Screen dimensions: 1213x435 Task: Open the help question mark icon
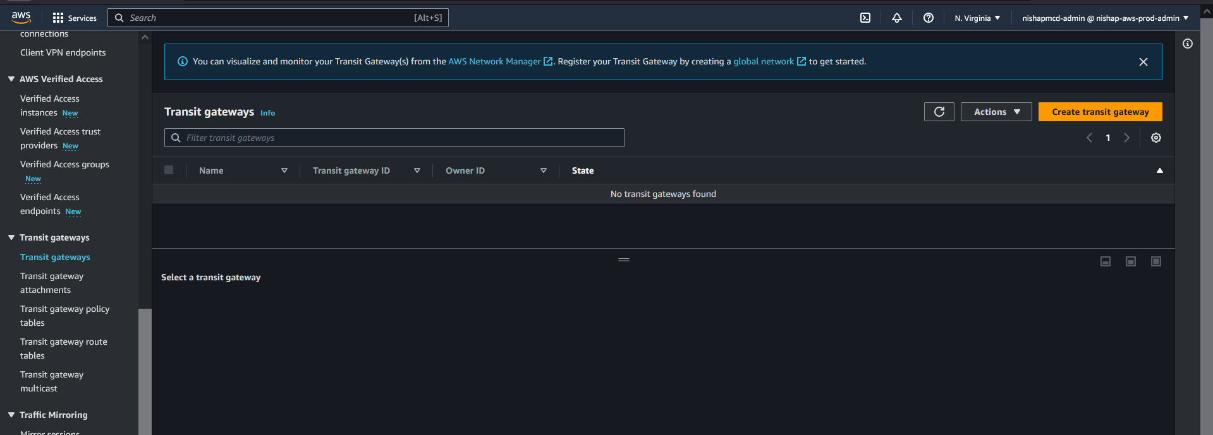928,18
